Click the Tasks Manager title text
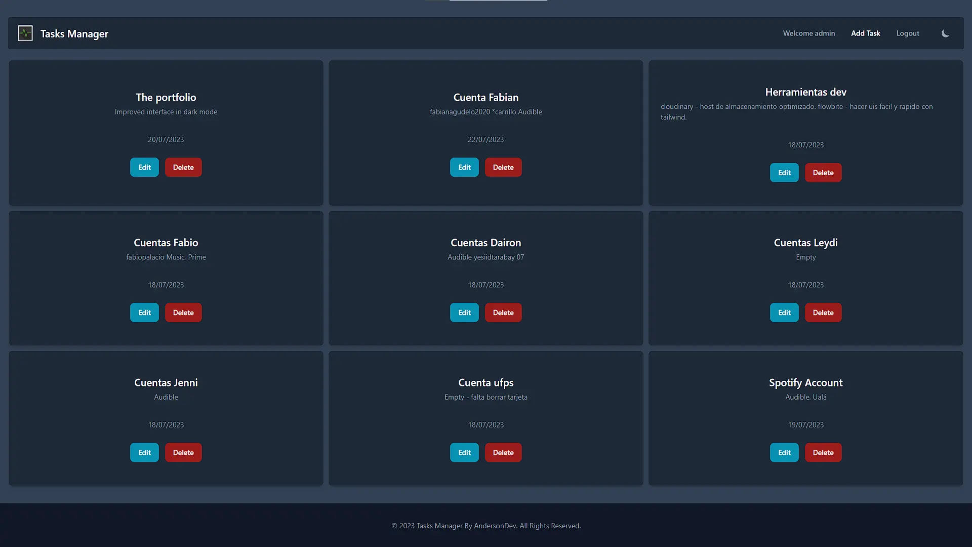Screen dimensions: 972x547 74,34
